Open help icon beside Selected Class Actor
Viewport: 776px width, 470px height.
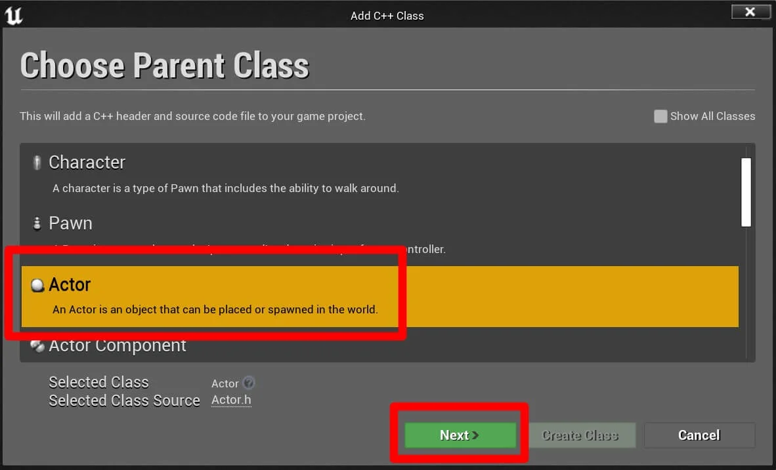coord(248,383)
